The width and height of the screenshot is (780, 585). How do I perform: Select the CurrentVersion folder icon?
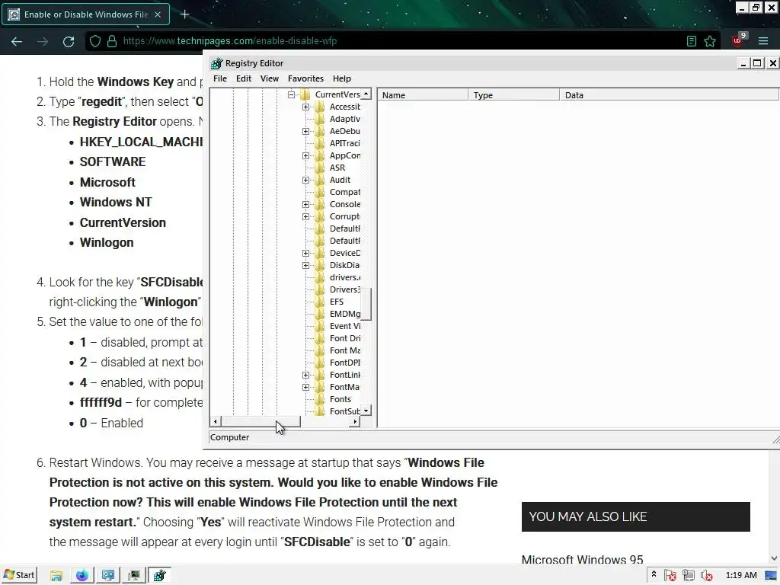(305, 94)
